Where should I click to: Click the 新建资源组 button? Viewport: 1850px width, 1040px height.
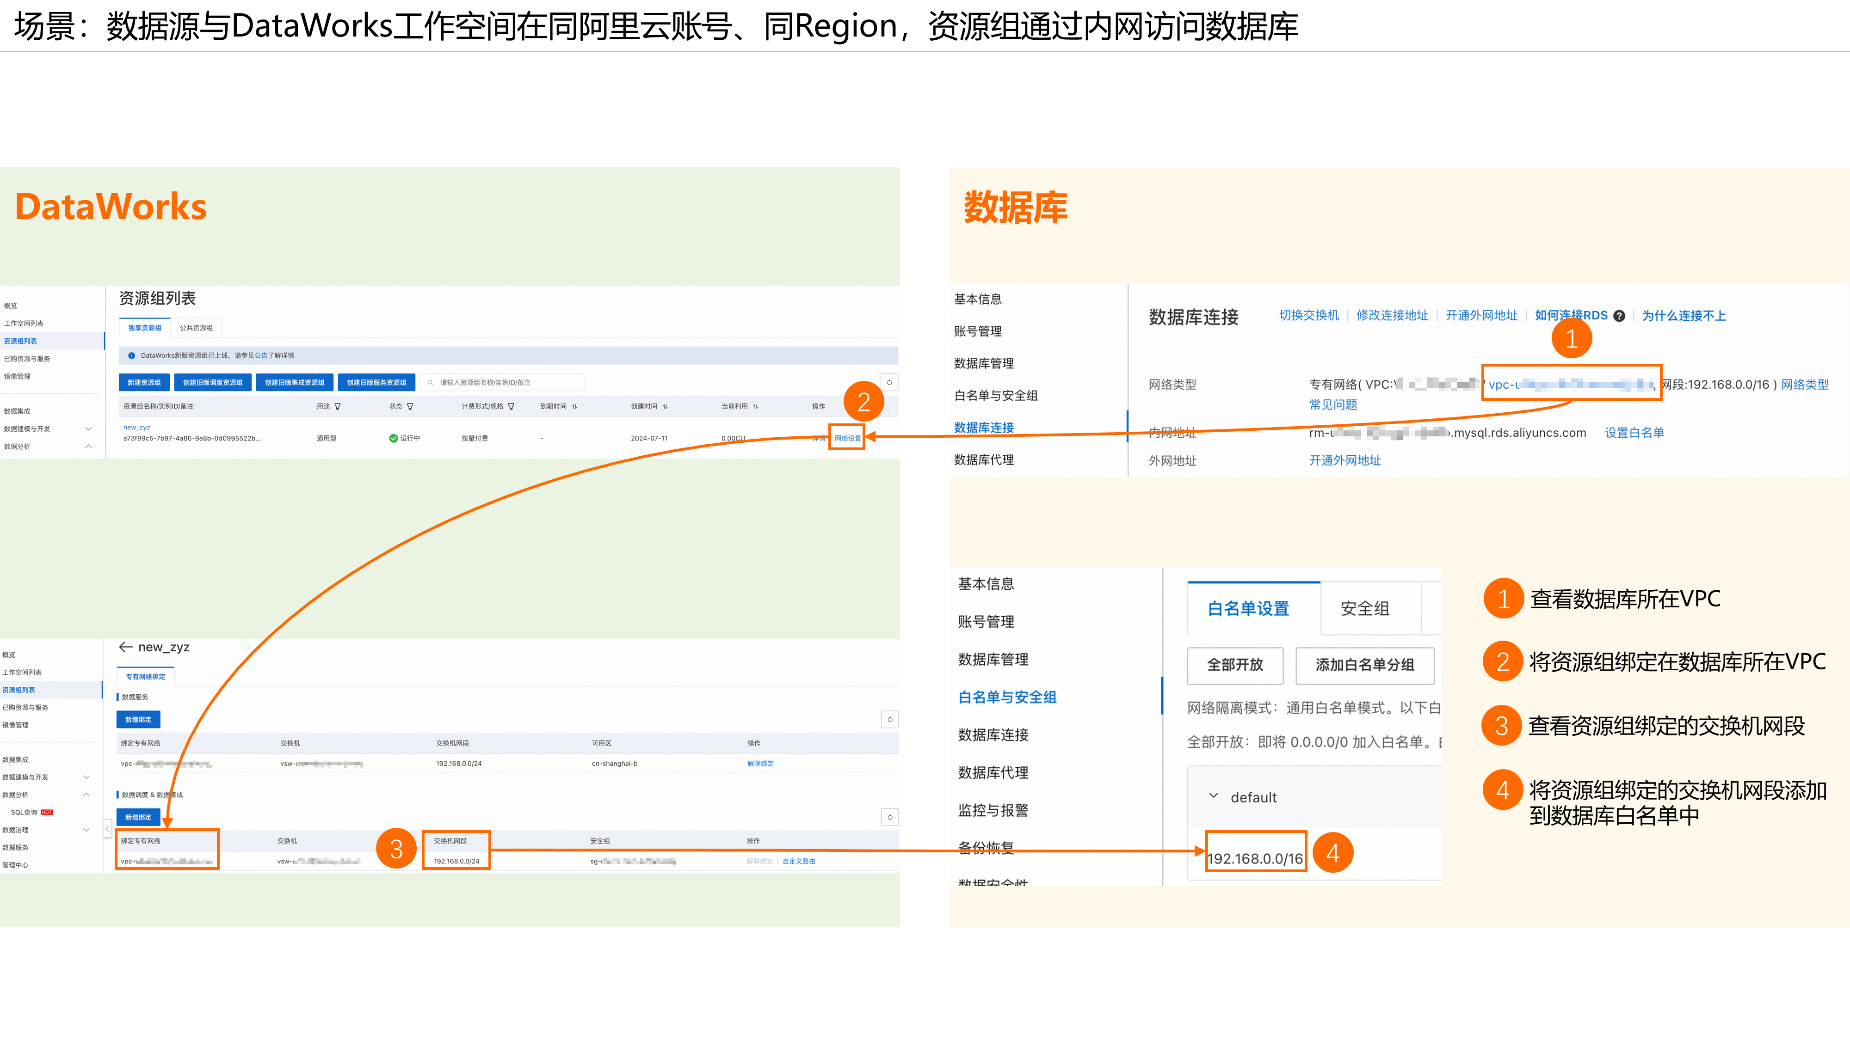point(144,383)
